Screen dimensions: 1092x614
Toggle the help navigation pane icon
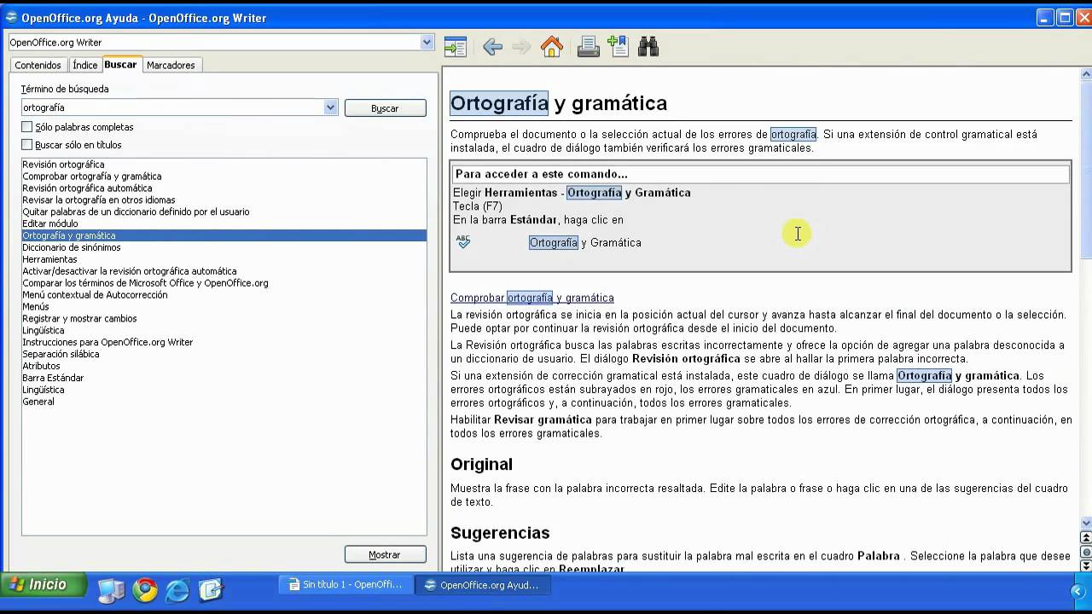tap(456, 47)
